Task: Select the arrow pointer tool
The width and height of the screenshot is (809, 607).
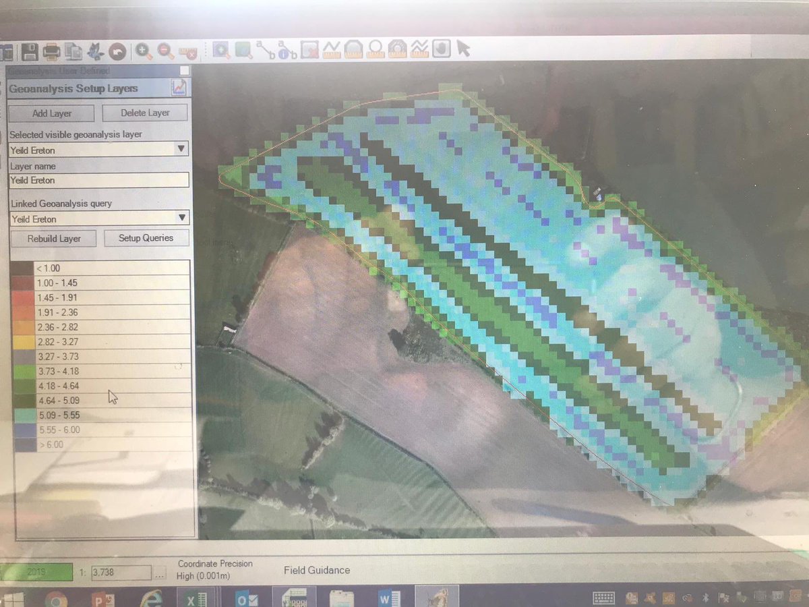Action: [x=463, y=49]
